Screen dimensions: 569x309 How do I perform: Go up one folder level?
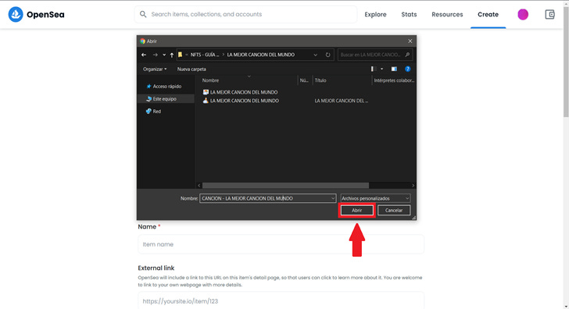[x=172, y=55]
